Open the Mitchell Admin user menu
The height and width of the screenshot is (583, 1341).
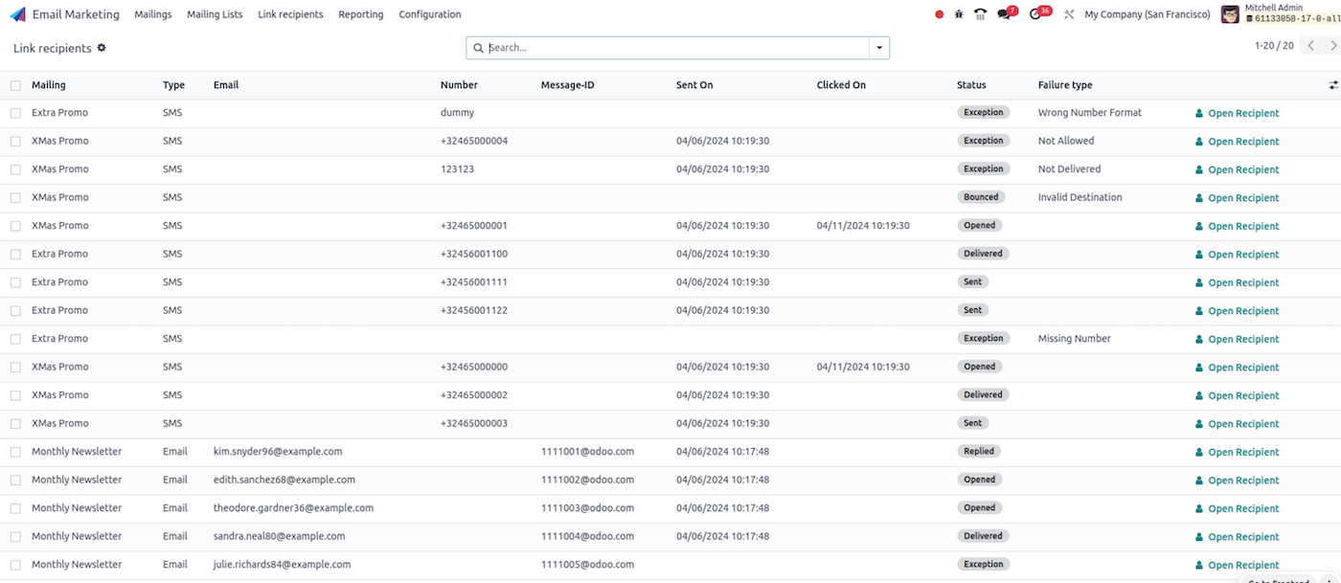point(1281,14)
